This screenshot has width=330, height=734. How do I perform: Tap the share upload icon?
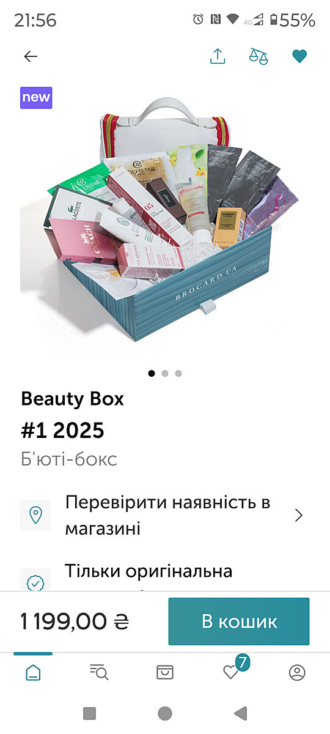tap(218, 56)
